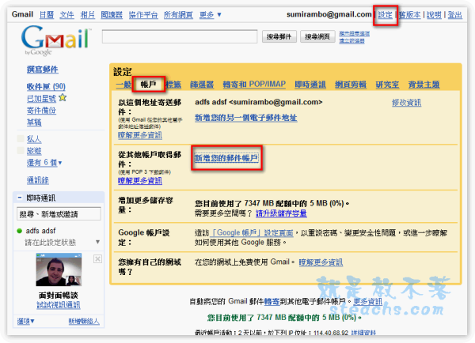Open the 已加星號 starred folder
This screenshot has height=343, width=475.
click(x=41, y=98)
